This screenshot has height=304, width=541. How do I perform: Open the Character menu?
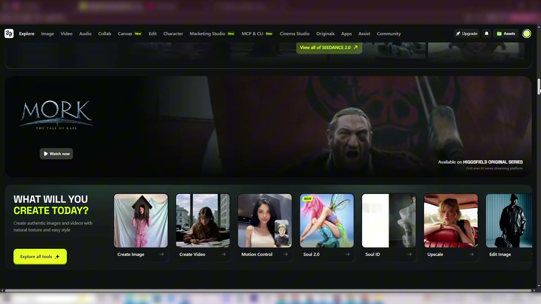pos(173,33)
